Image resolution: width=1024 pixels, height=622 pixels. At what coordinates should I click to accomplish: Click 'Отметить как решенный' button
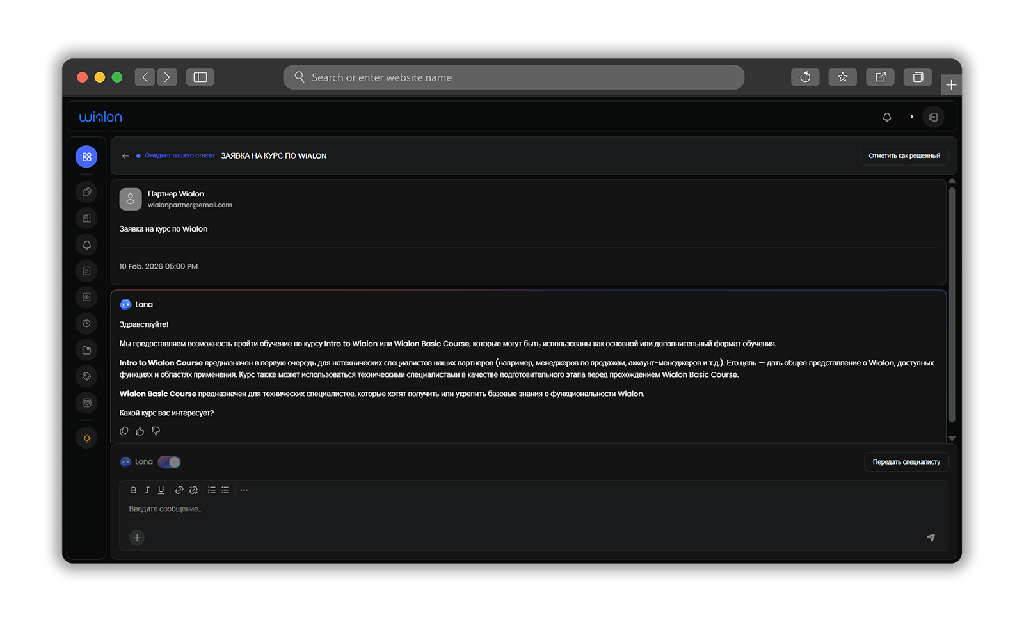(x=904, y=156)
